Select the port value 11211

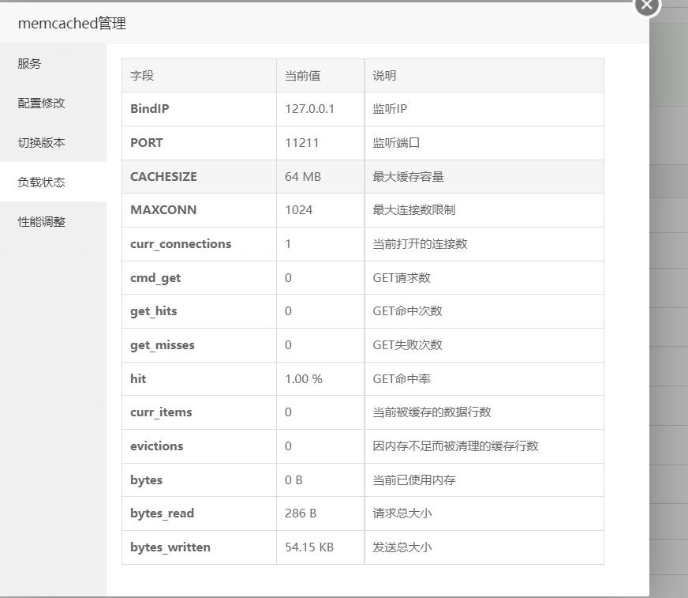click(x=301, y=143)
